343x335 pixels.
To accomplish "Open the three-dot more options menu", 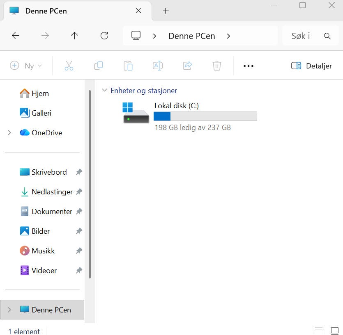I will [x=249, y=66].
